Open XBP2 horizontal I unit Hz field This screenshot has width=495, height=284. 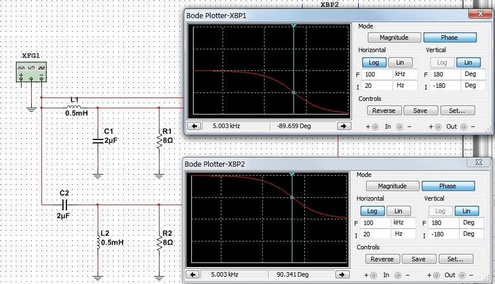[404, 234]
